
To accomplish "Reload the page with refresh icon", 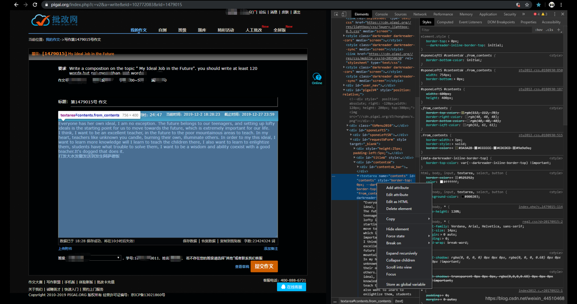I will click(35, 5).
